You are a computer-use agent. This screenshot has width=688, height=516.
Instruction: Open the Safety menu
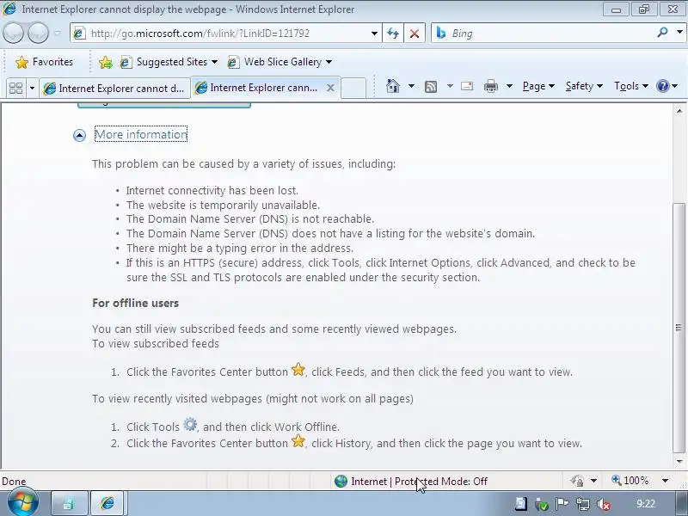584,86
